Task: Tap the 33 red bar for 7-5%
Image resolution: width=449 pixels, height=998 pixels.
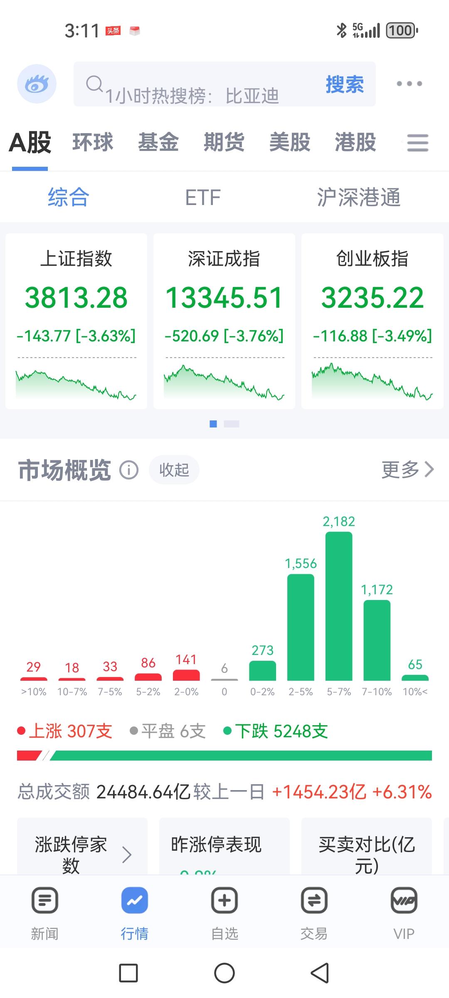Action: [x=110, y=679]
